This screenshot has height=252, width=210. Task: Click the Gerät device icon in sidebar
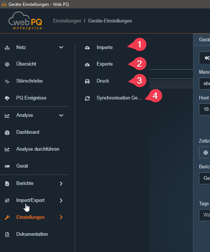[x=7, y=166]
